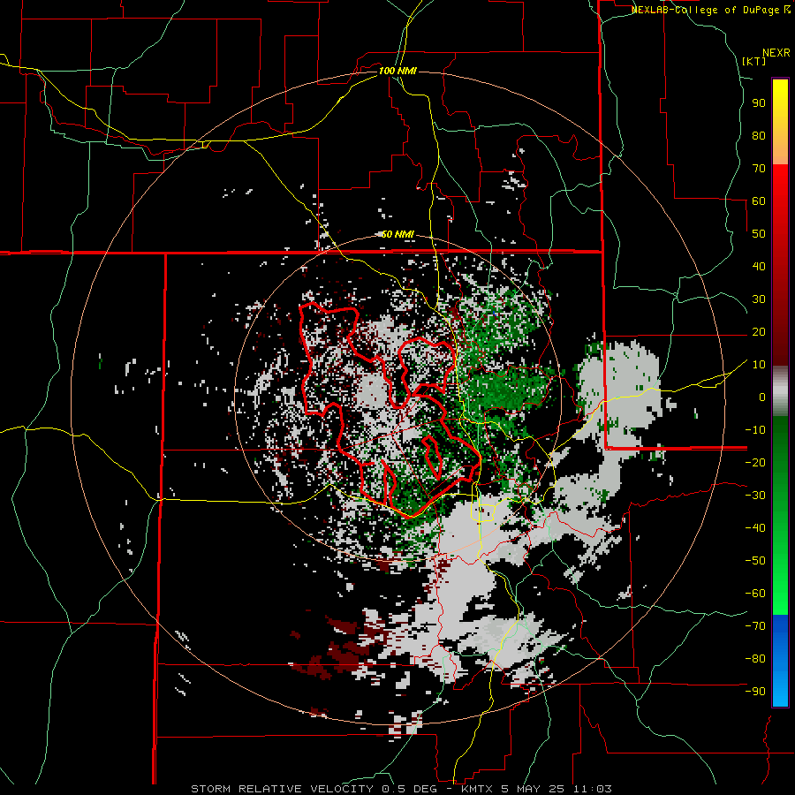The image size is (795, 795).
Task: Select the -20 scale value
Action: [755, 462]
